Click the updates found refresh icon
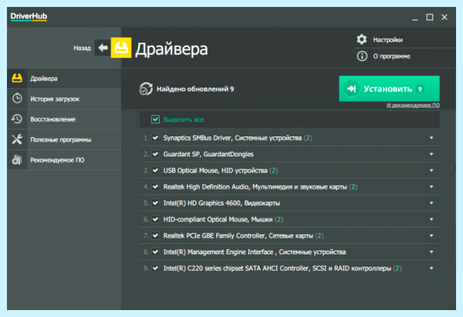This screenshot has height=317, width=463. pos(146,89)
